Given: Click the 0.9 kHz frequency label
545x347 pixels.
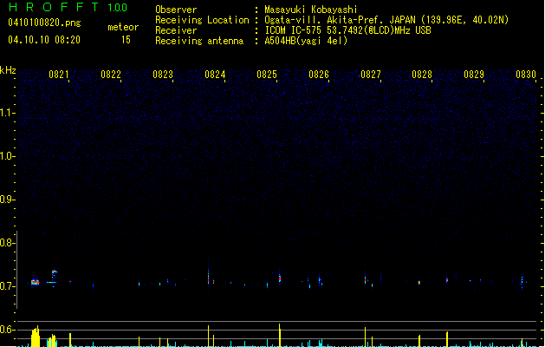Looking at the screenshot, I should tap(7, 200).
